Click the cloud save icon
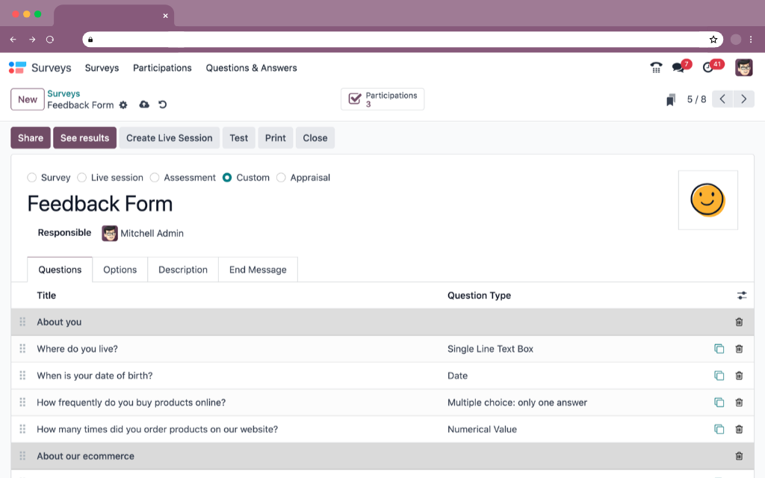The image size is (765, 478). click(x=144, y=105)
